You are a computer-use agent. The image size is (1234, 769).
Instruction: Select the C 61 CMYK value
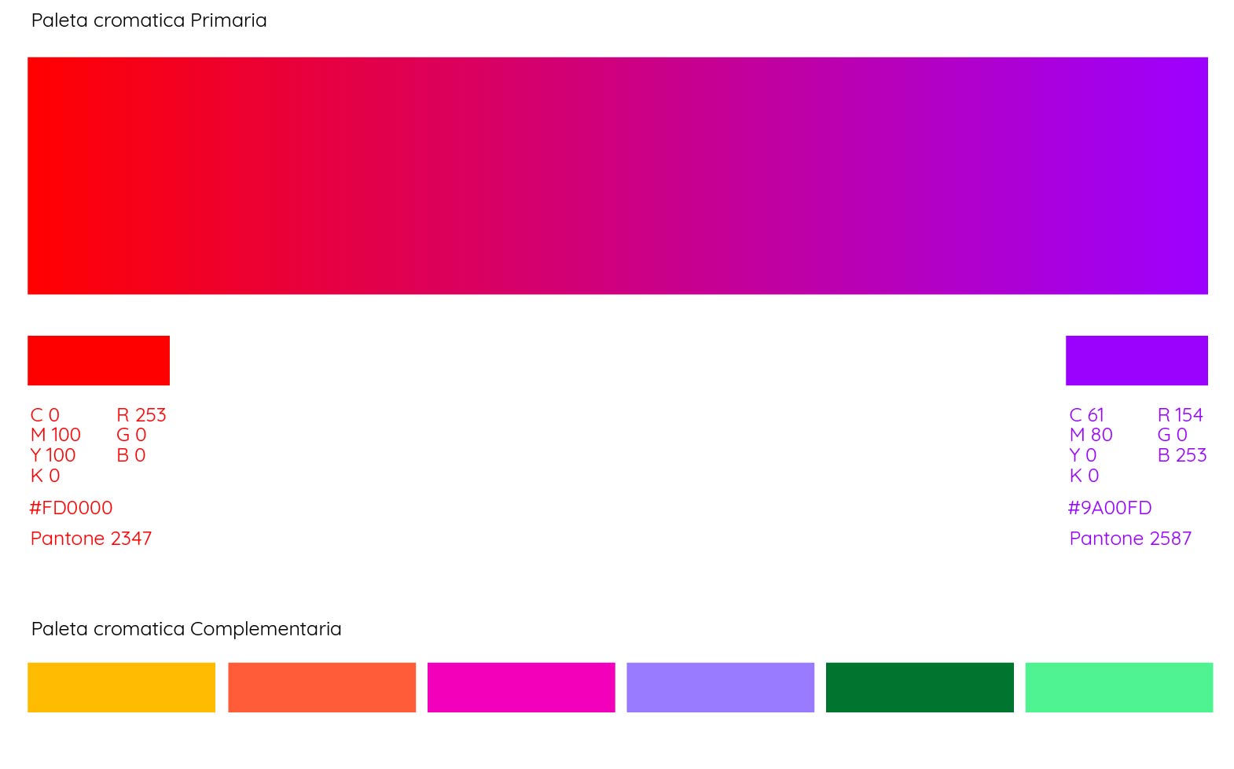coord(1086,415)
